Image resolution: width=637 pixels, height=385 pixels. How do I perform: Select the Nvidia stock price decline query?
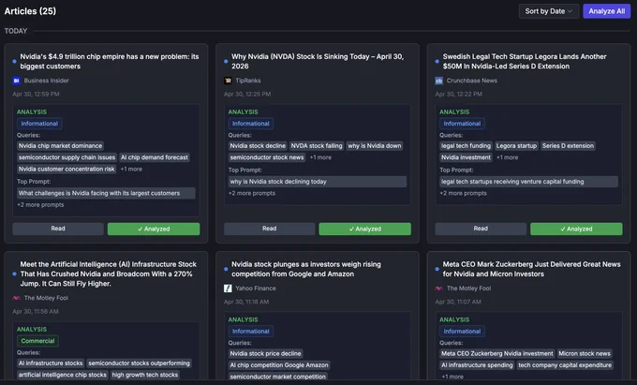266,354
